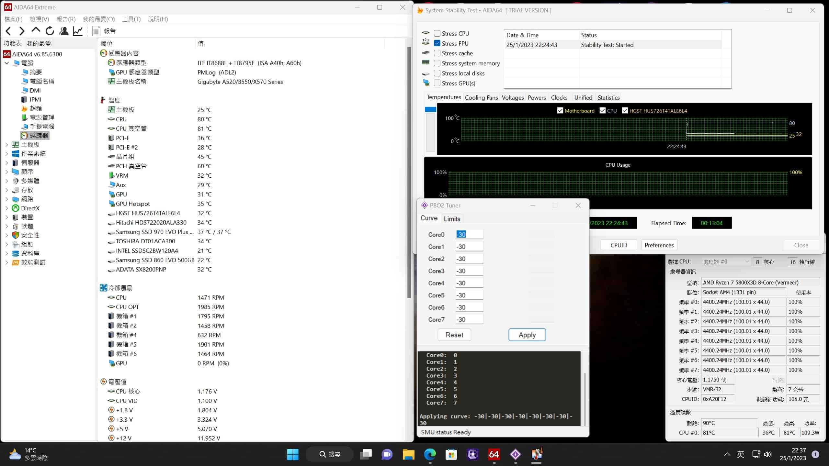Click the Core4 curve value field

click(469, 283)
